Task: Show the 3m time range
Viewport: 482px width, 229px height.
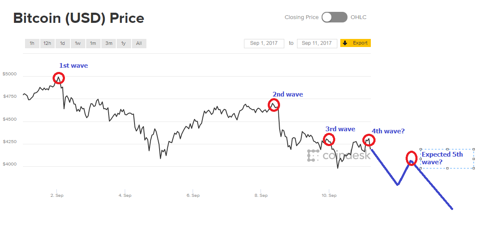Action: tap(109, 44)
